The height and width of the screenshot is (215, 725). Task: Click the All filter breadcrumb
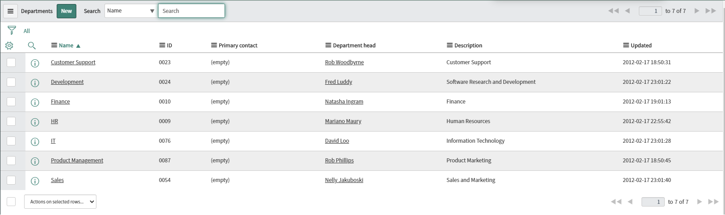click(x=27, y=31)
